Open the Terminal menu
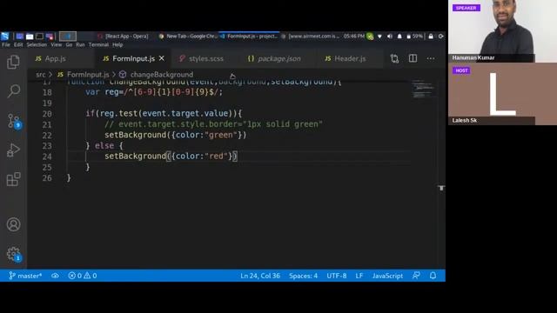The width and height of the screenshot is (557, 313). point(98,44)
